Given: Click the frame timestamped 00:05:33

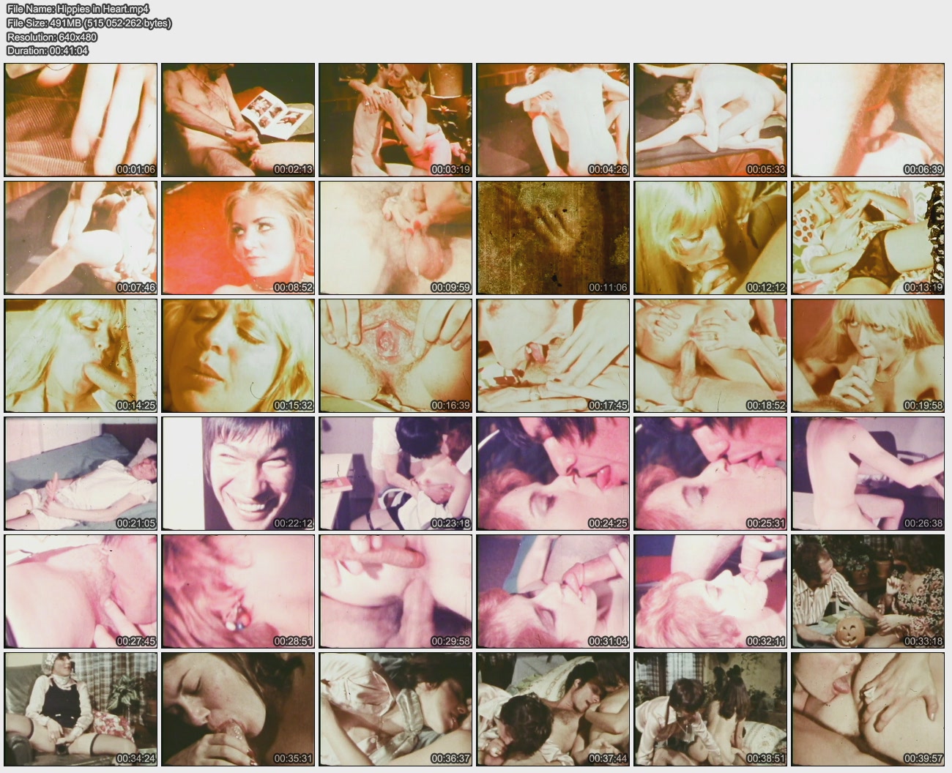Looking at the screenshot, I should [710, 120].
